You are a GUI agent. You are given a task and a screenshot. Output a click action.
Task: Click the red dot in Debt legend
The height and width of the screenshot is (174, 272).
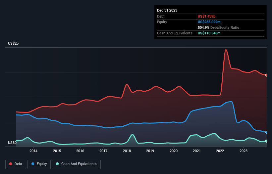(x=11, y=164)
